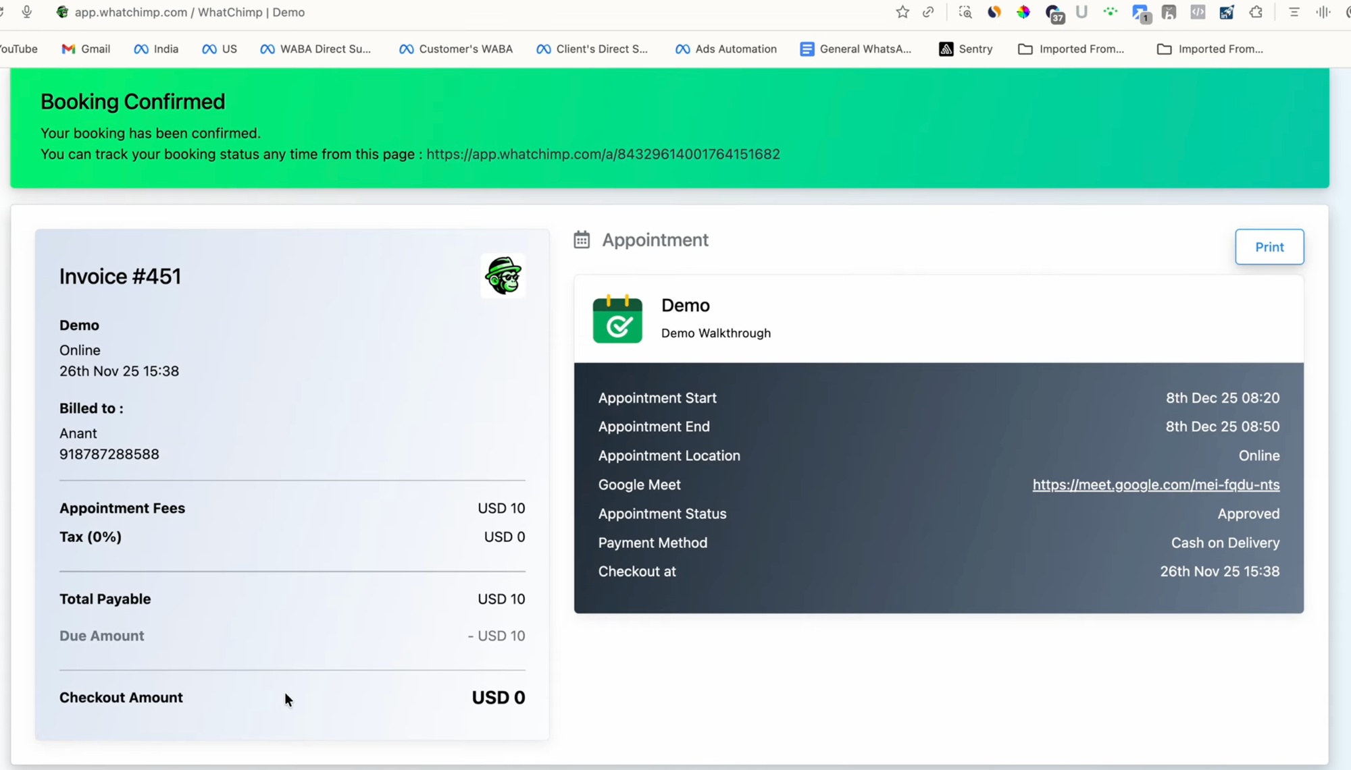Click the green calendar check Demo logo
The width and height of the screenshot is (1351, 770).
pos(617,319)
